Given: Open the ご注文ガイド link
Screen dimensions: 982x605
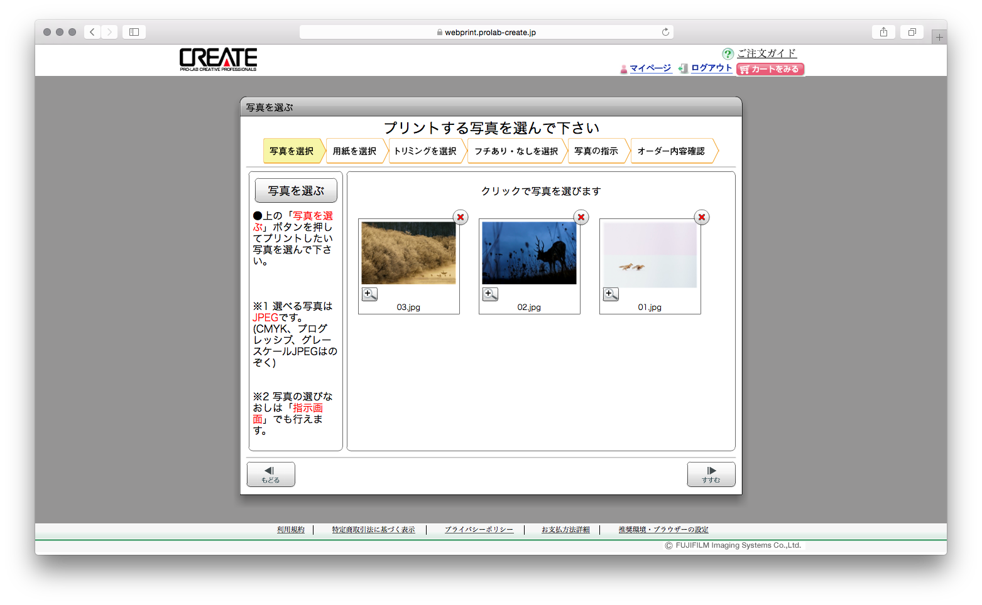Looking at the screenshot, I should [767, 53].
